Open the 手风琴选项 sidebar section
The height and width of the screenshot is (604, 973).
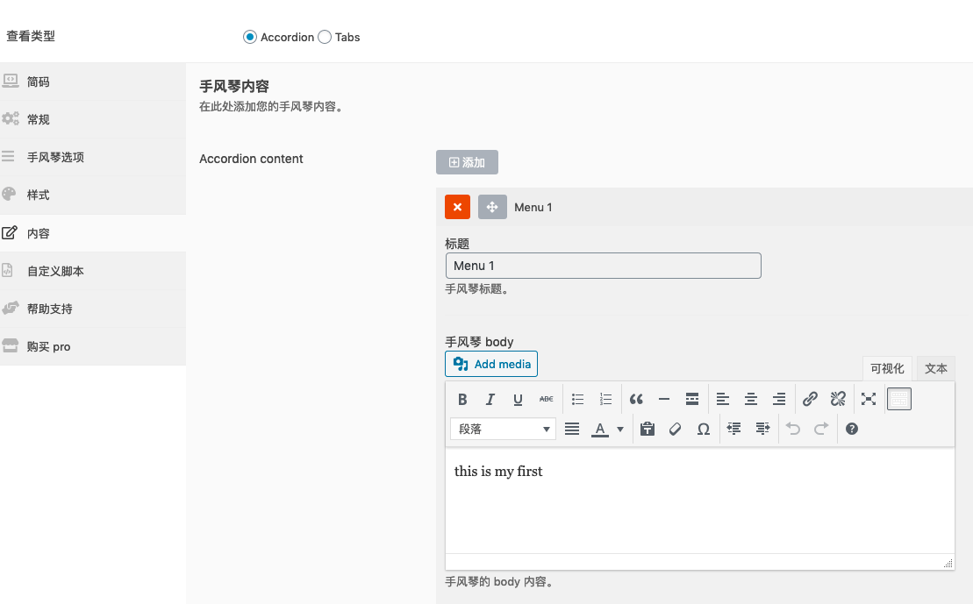(x=55, y=158)
